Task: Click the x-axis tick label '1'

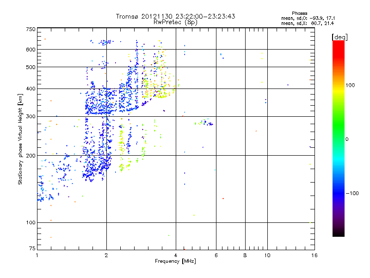Action: coord(37,255)
